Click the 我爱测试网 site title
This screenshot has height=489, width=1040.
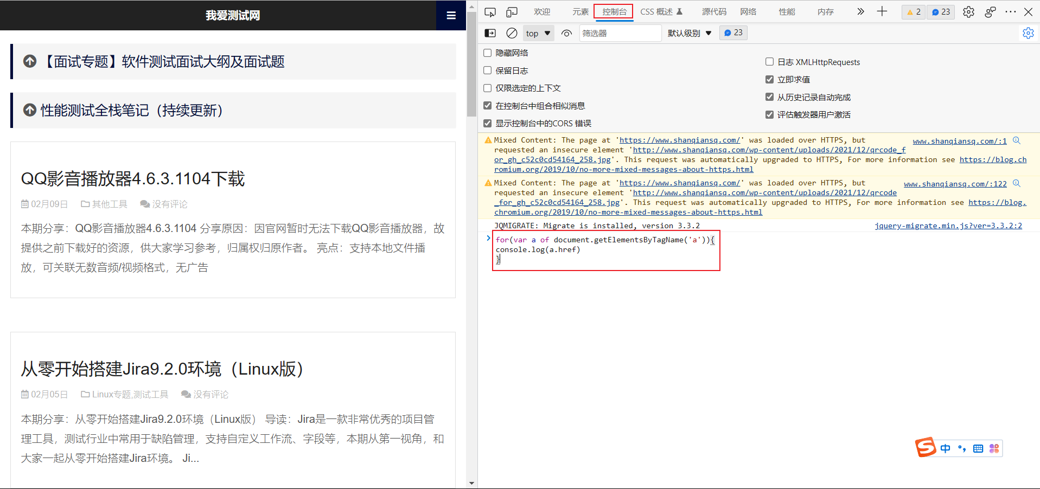[x=233, y=15]
